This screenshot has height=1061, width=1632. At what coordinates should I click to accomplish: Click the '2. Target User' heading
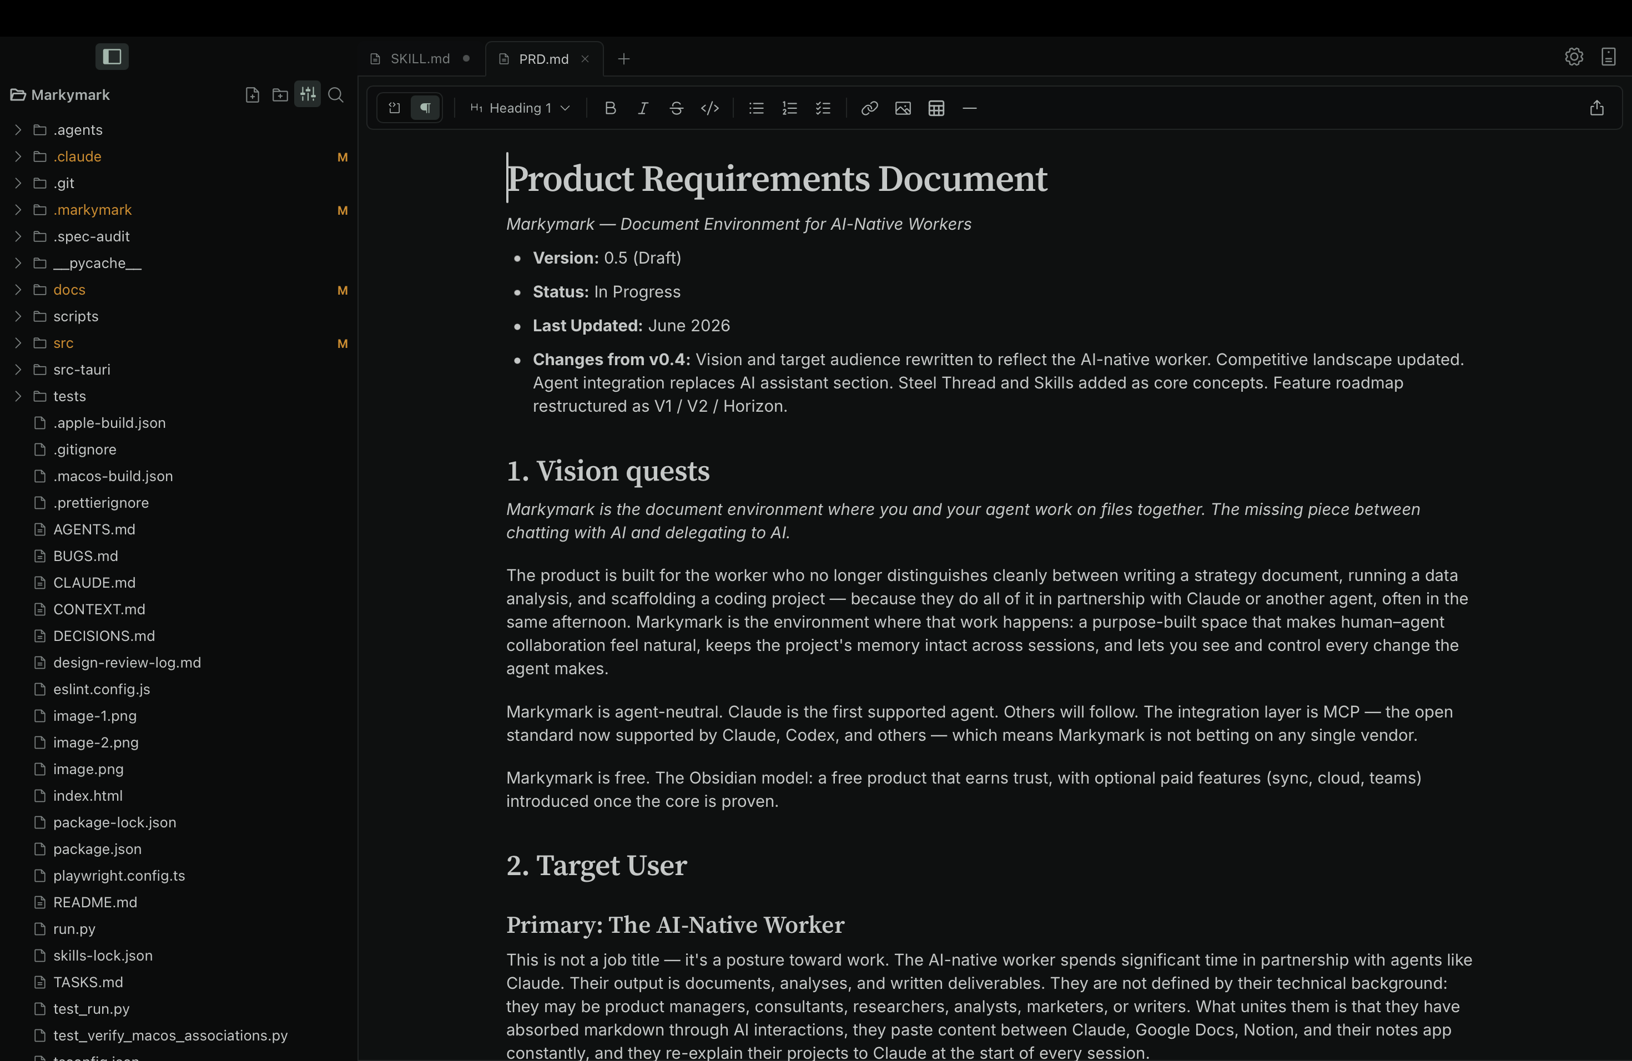(x=597, y=866)
